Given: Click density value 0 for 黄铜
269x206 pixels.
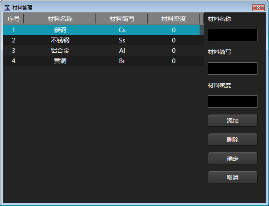Looking at the screenshot, I should click(x=174, y=61).
